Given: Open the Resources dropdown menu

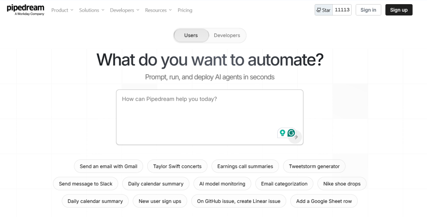Looking at the screenshot, I should point(158,10).
